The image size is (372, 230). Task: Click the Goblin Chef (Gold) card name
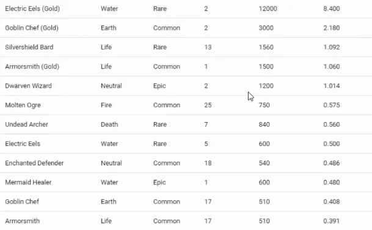[32, 28]
